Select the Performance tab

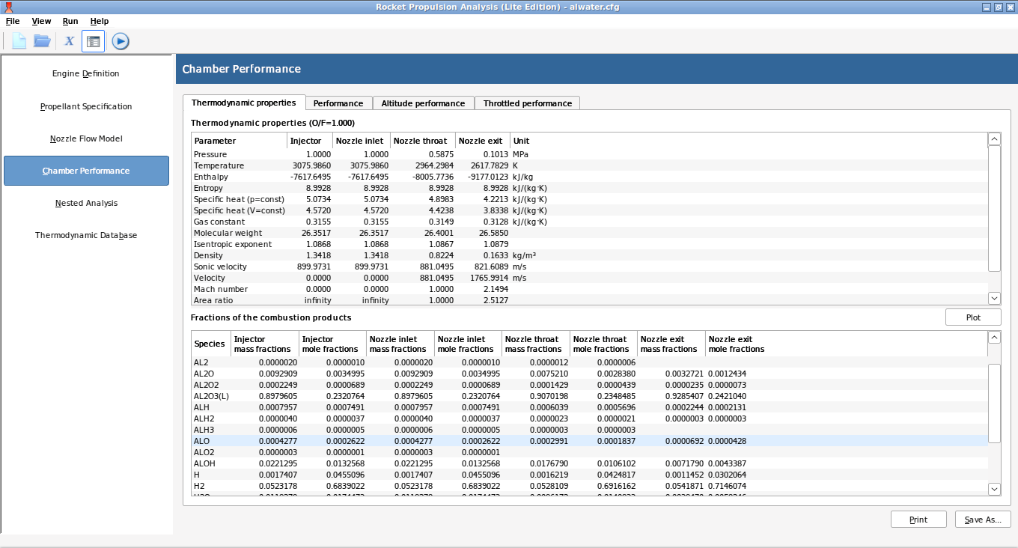pos(338,103)
